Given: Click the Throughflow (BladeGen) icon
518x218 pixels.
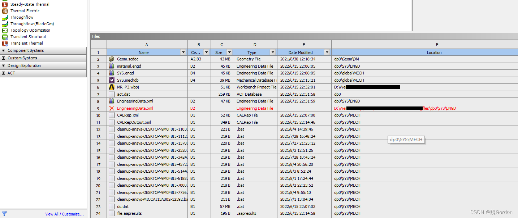Looking at the screenshot, I should [5, 24].
